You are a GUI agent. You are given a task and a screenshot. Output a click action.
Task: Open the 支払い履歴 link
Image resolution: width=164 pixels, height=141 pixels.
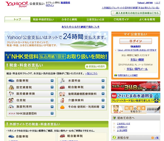point(137,60)
